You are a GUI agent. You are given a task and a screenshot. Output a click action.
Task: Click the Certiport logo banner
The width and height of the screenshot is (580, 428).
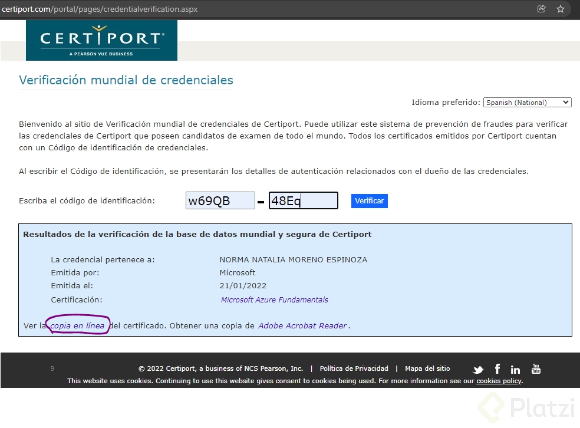coord(102,40)
